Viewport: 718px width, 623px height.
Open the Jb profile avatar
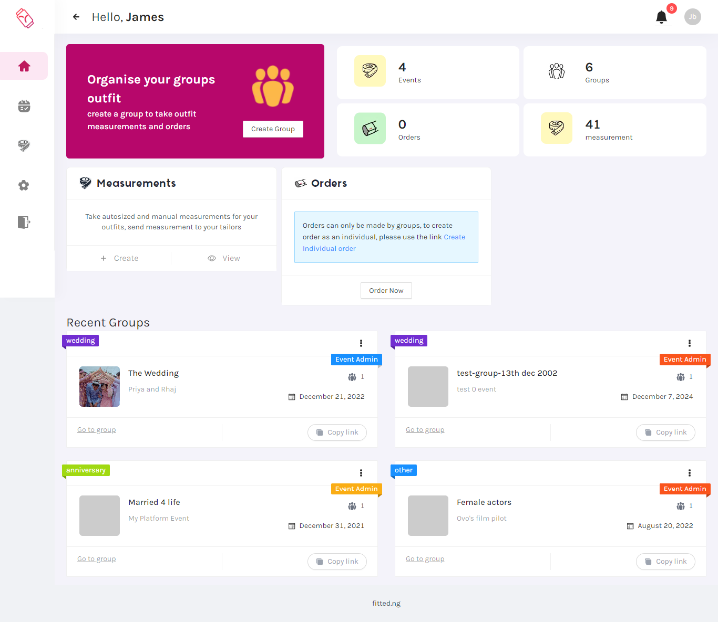pos(692,17)
